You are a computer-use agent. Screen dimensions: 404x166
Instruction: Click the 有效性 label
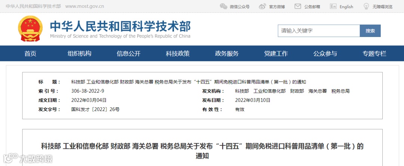pyautogui.click(x=212, y=110)
